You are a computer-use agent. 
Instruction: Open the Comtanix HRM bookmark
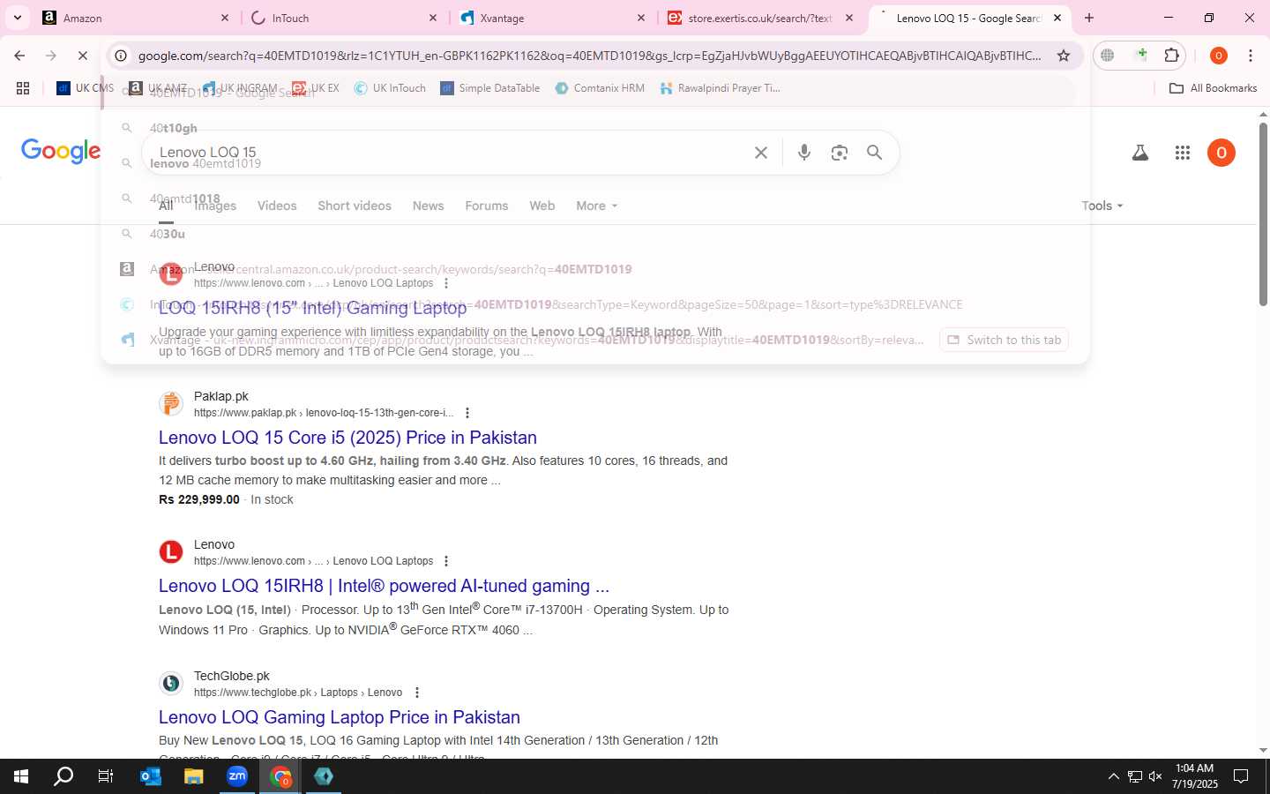coord(600,88)
